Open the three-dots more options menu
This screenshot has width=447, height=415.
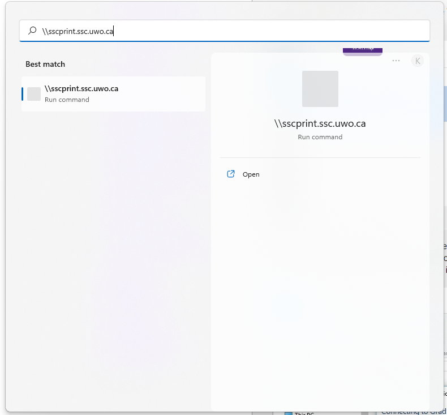tap(396, 61)
